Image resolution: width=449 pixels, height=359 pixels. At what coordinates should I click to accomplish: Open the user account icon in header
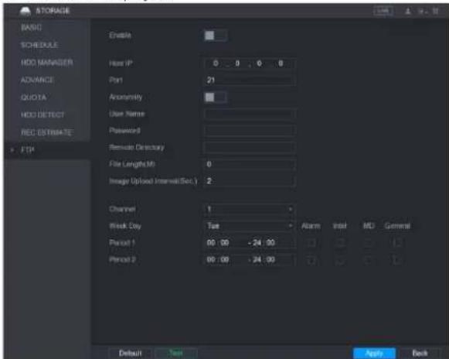(408, 11)
